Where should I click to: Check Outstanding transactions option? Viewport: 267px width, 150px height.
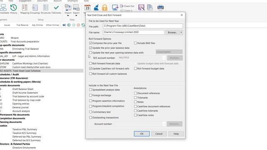91,117
